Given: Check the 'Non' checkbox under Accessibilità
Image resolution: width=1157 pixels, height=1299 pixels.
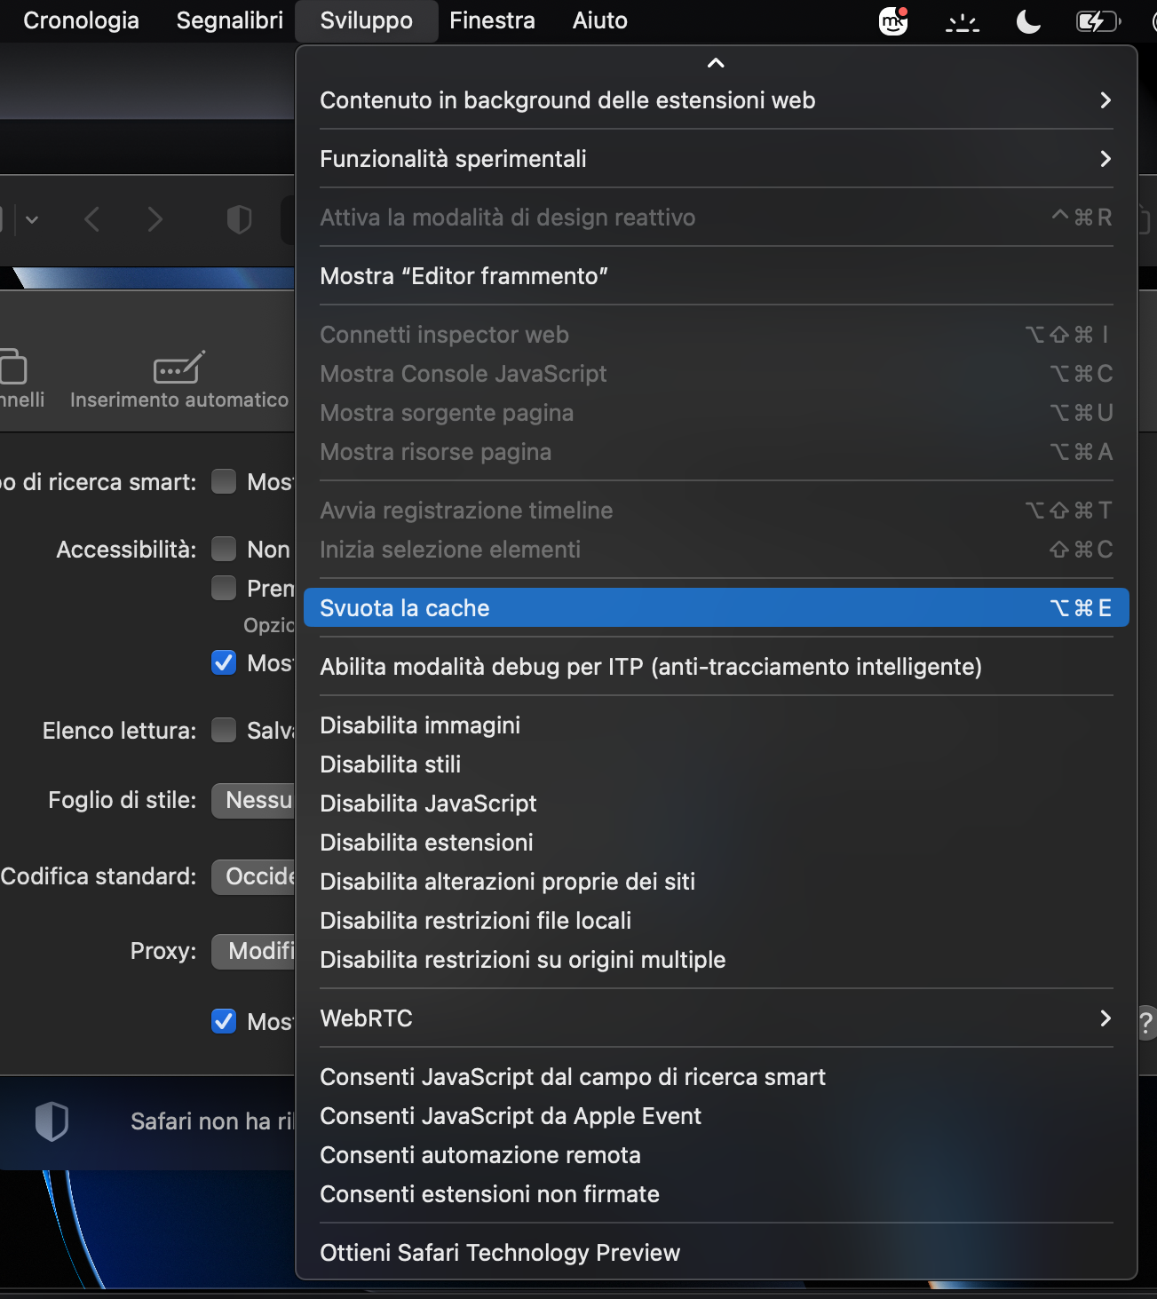Looking at the screenshot, I should [x=223, y=549].
